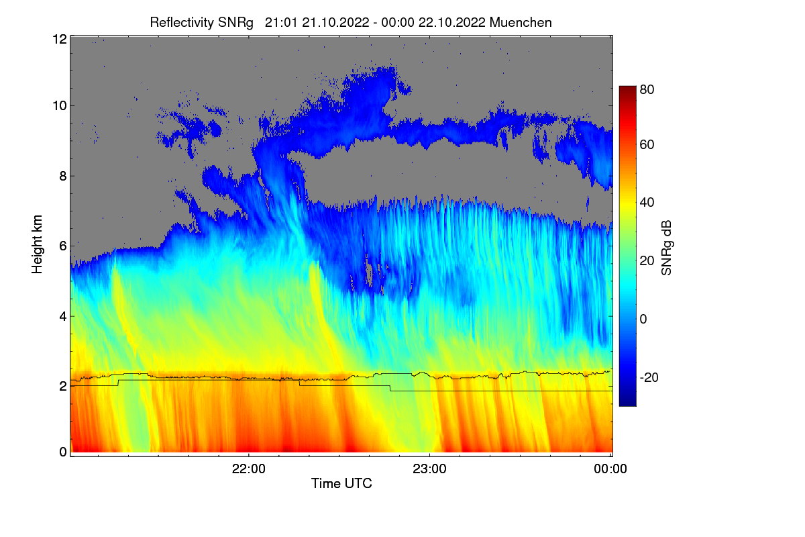This screenshot has width=805, height=537.
Task: Click the yellow band of the colorbar
Action: click(627, 201)
